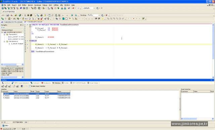Viewport: 215px width, 130px height.
Task: Open REF CURSOR Results tab
Action: coord(78,83)
